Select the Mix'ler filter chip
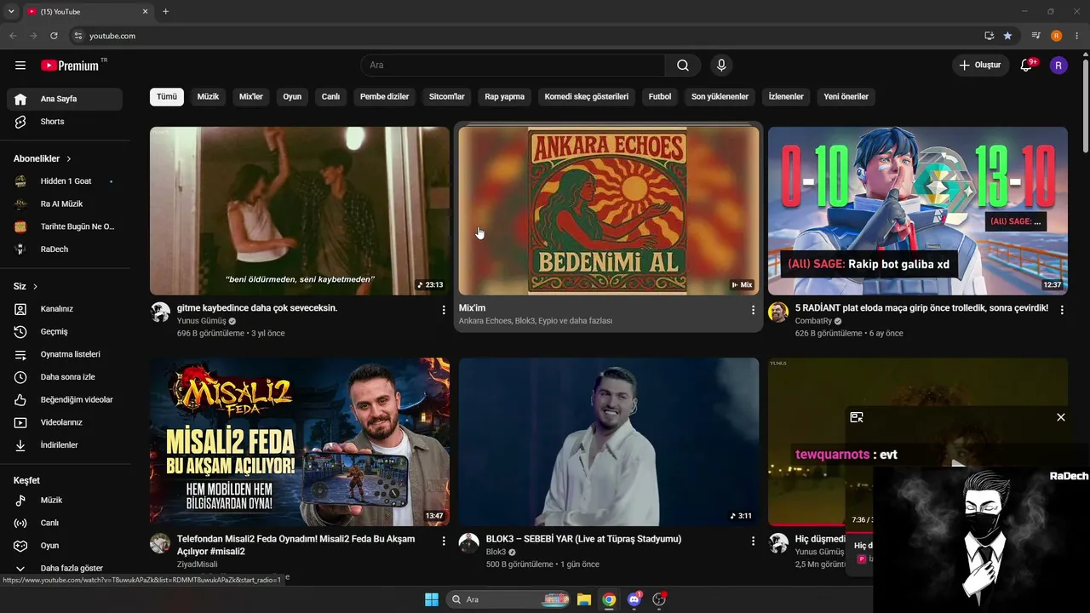Viewport: 1090px width, 613px height. [x=251, y=97]
